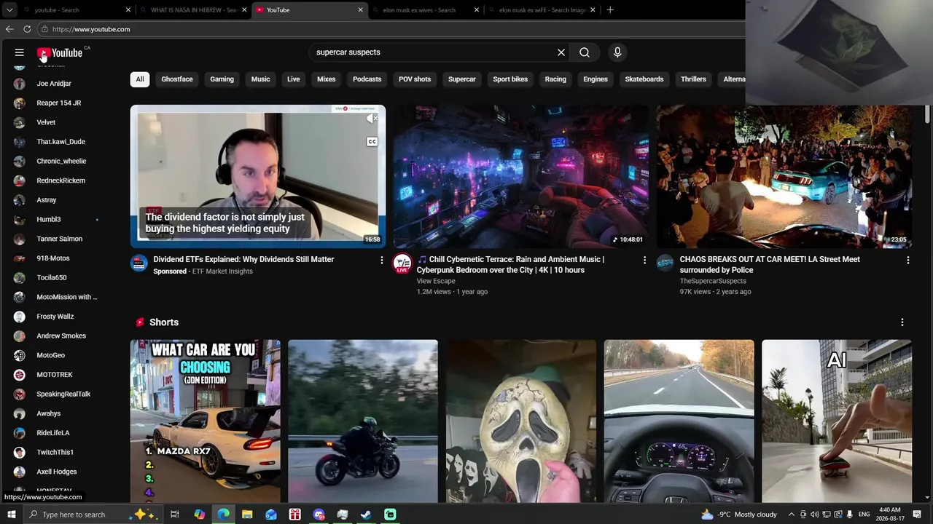The image size is (933, 524).
Task: Open the Windows Start menu
Action: (x=11, y=515)
